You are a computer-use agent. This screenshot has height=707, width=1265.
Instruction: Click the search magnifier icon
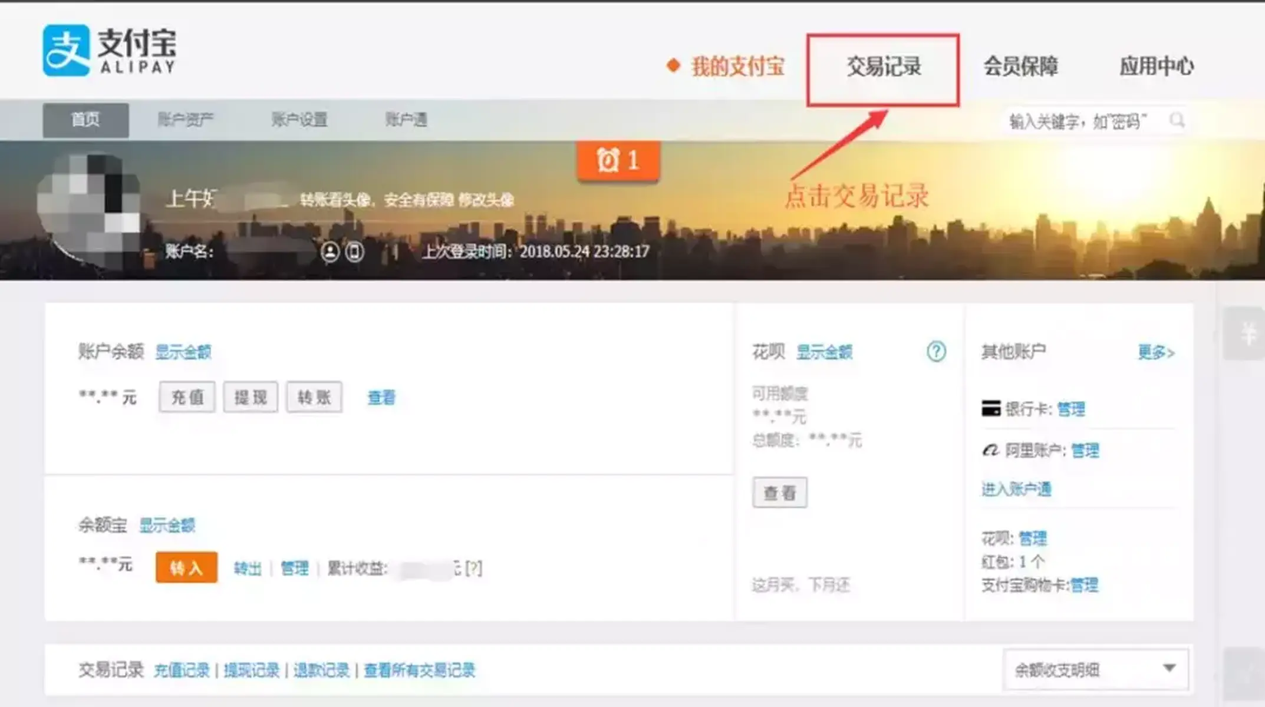coord(1178,120)
